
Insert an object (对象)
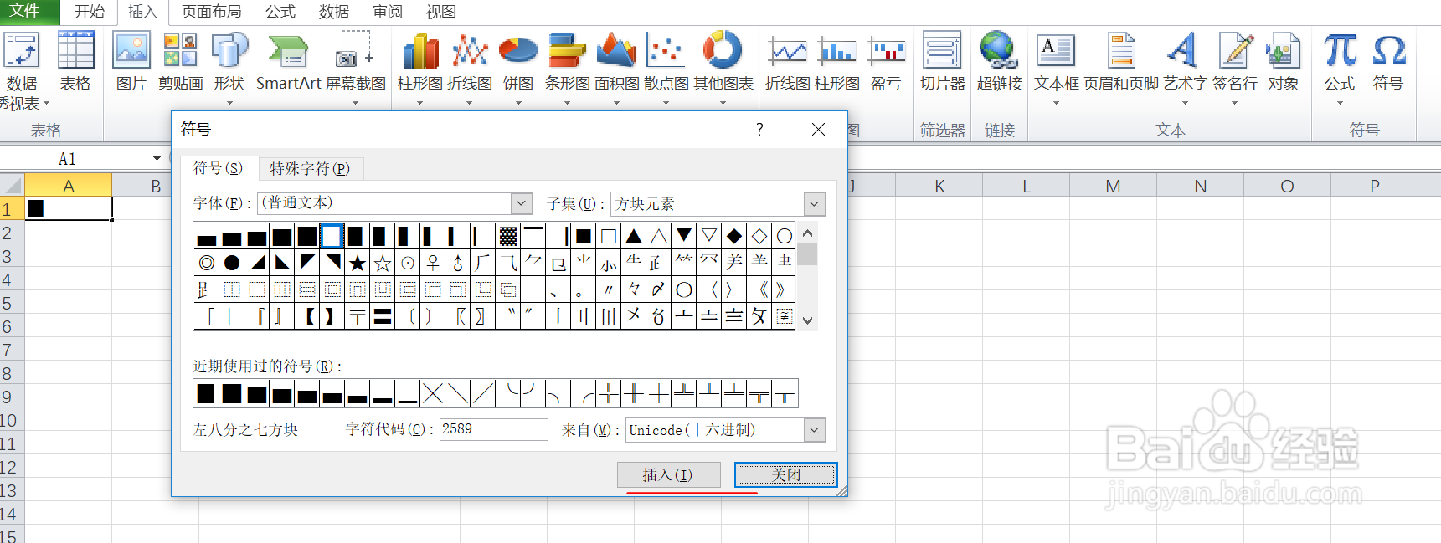pos(1283,63)
